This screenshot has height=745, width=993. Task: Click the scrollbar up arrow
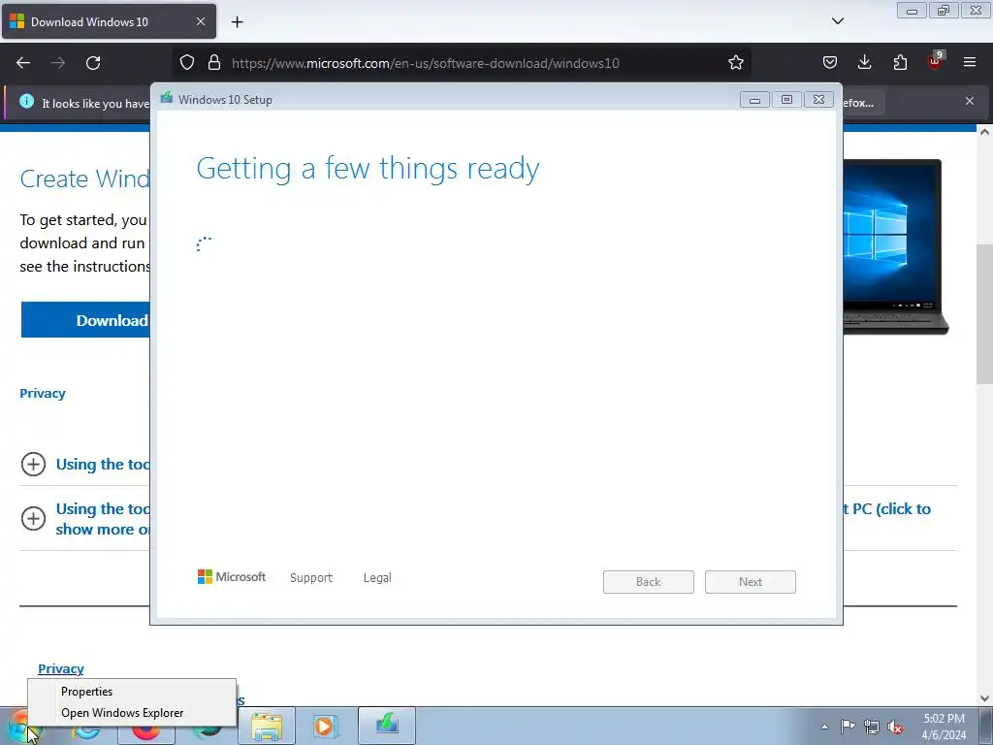(984, 132)
